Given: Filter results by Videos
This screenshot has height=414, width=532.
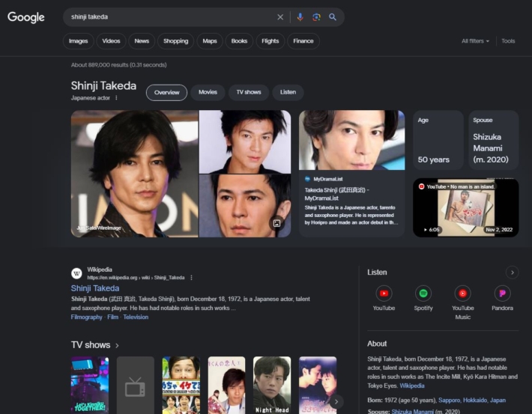Looking at the screenshot, I should pyautogui.click(x=112, y=41).
